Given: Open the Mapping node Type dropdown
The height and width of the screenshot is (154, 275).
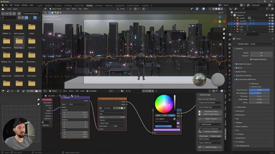Looking at the screenshot, I should (x=79, y=104).
